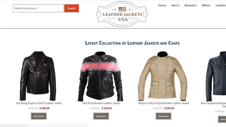Select options for the G-EAZY Leather Jacket

click(39, 116)
